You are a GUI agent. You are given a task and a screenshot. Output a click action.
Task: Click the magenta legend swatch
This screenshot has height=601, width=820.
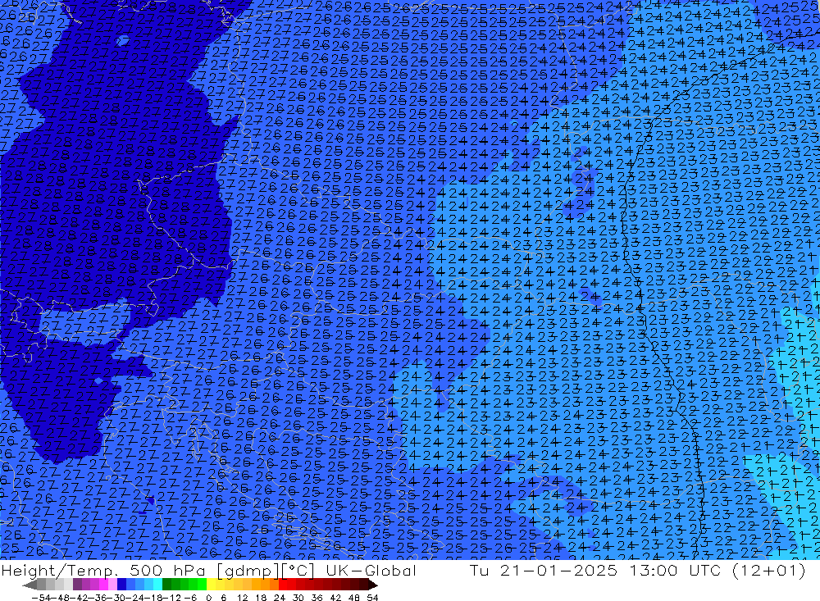[x=103, y=585]
